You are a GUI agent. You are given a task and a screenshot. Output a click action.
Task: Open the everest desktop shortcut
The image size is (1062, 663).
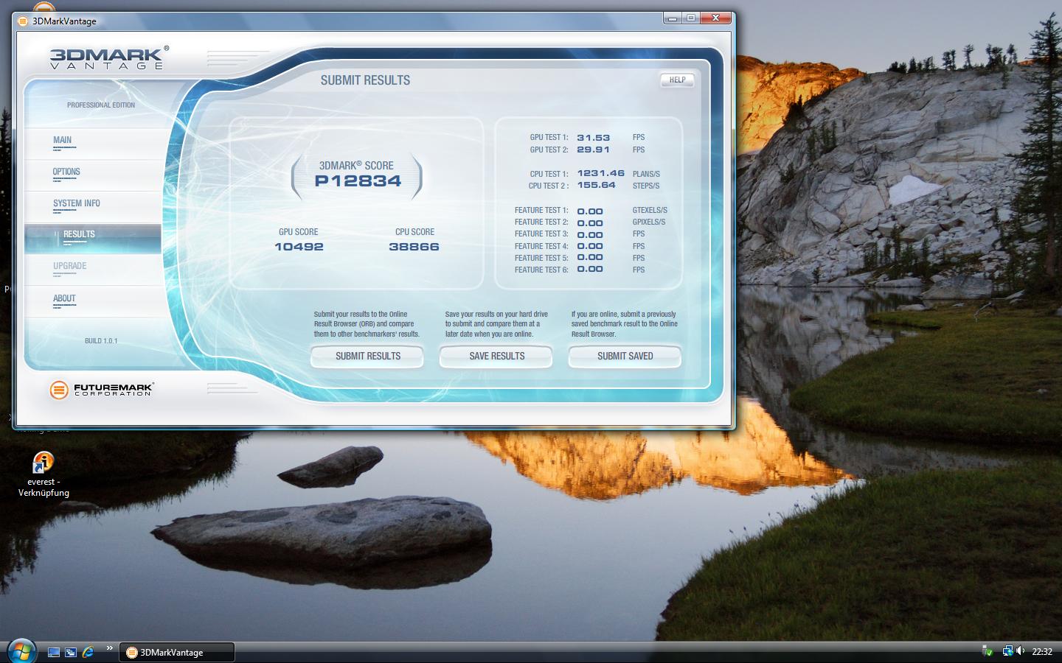click(44, 464)
